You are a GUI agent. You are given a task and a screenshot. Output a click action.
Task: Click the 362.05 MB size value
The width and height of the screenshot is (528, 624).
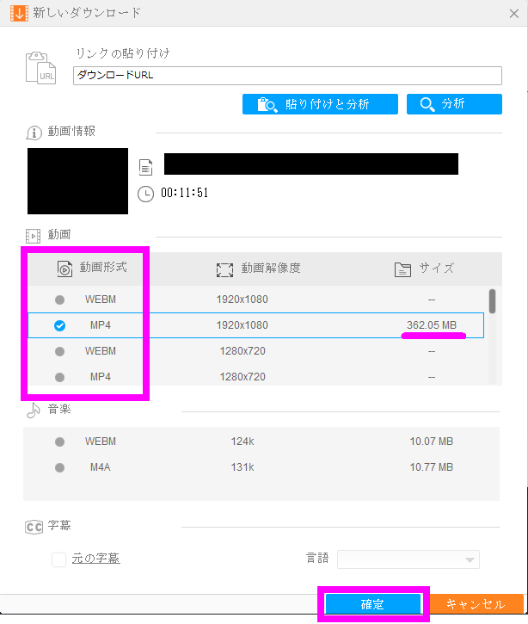pyautogui.click(x=432, y=325)
